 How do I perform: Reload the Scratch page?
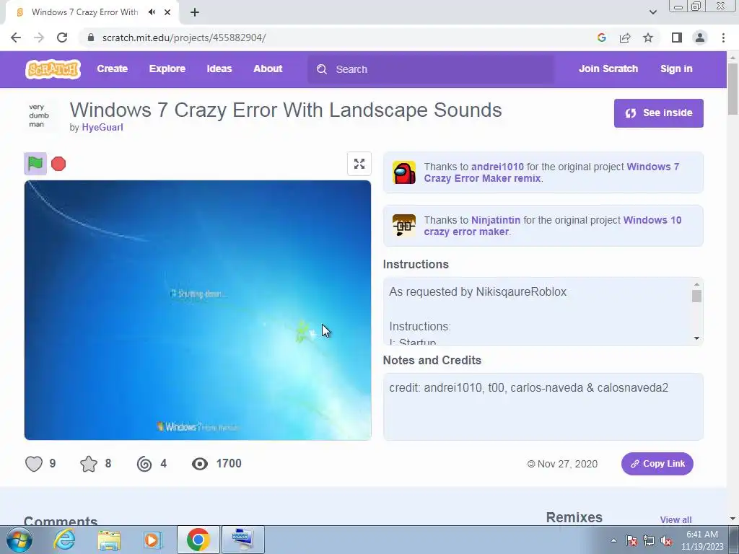[62, 38]
